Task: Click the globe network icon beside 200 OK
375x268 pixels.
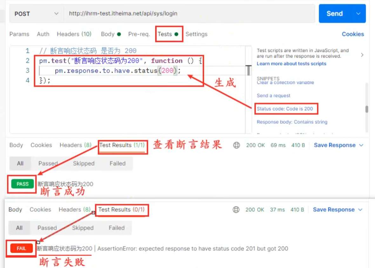Action: [x=236, y=145]
